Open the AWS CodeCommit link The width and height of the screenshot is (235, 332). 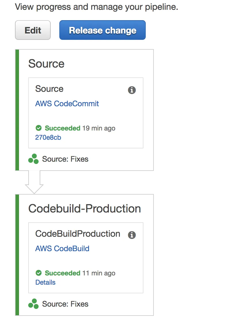[x=67, y=104]
